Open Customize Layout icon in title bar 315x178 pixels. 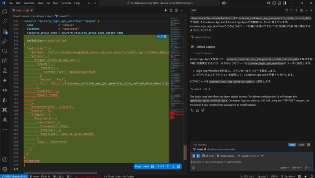click(269, 3)
